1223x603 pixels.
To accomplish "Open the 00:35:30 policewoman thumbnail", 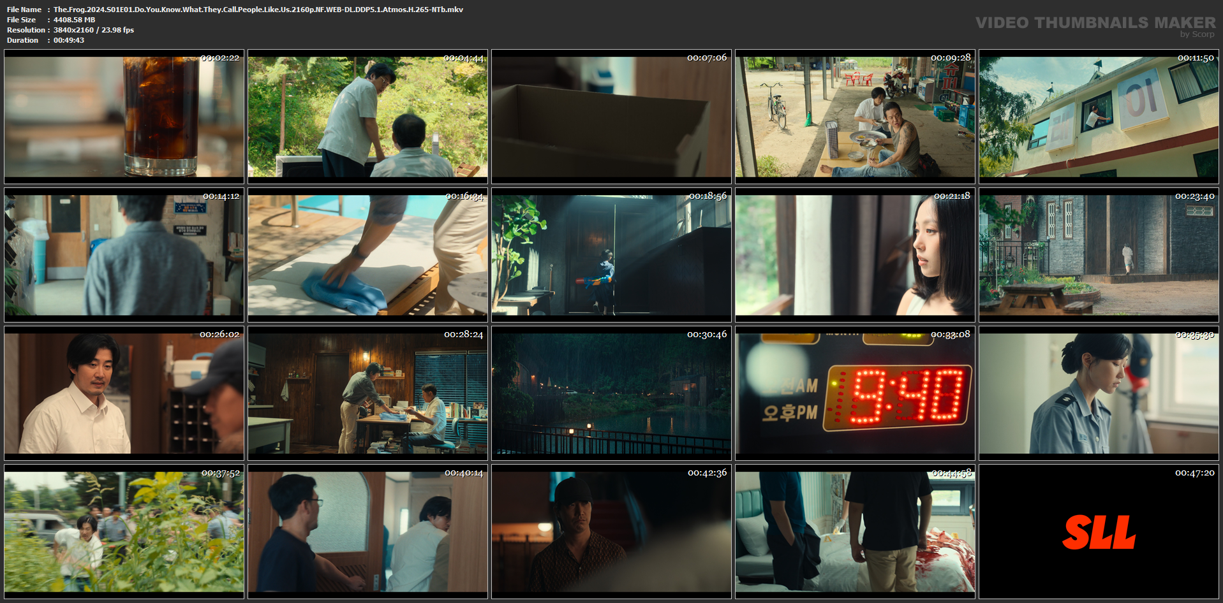I will coord(1099,393).
